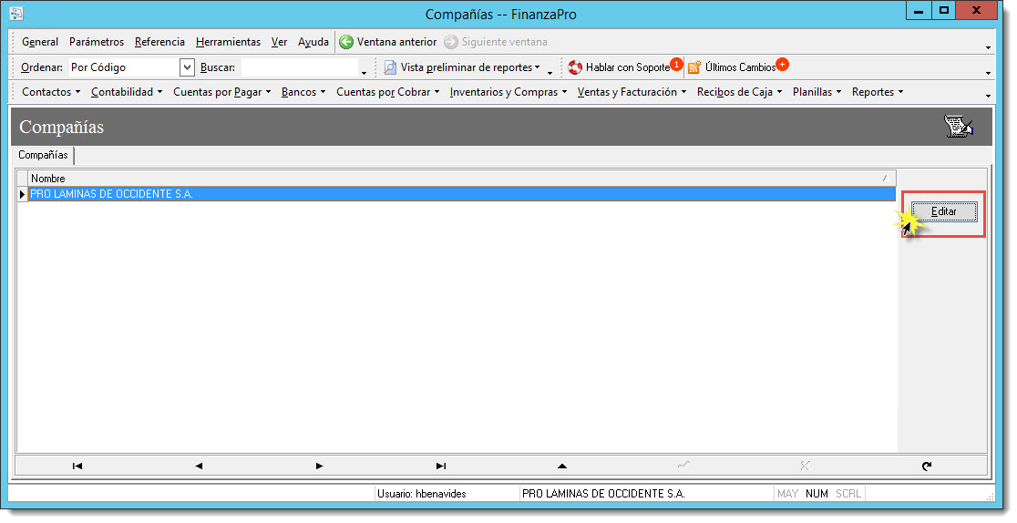Click the NUM indicator in status bar

817,494
